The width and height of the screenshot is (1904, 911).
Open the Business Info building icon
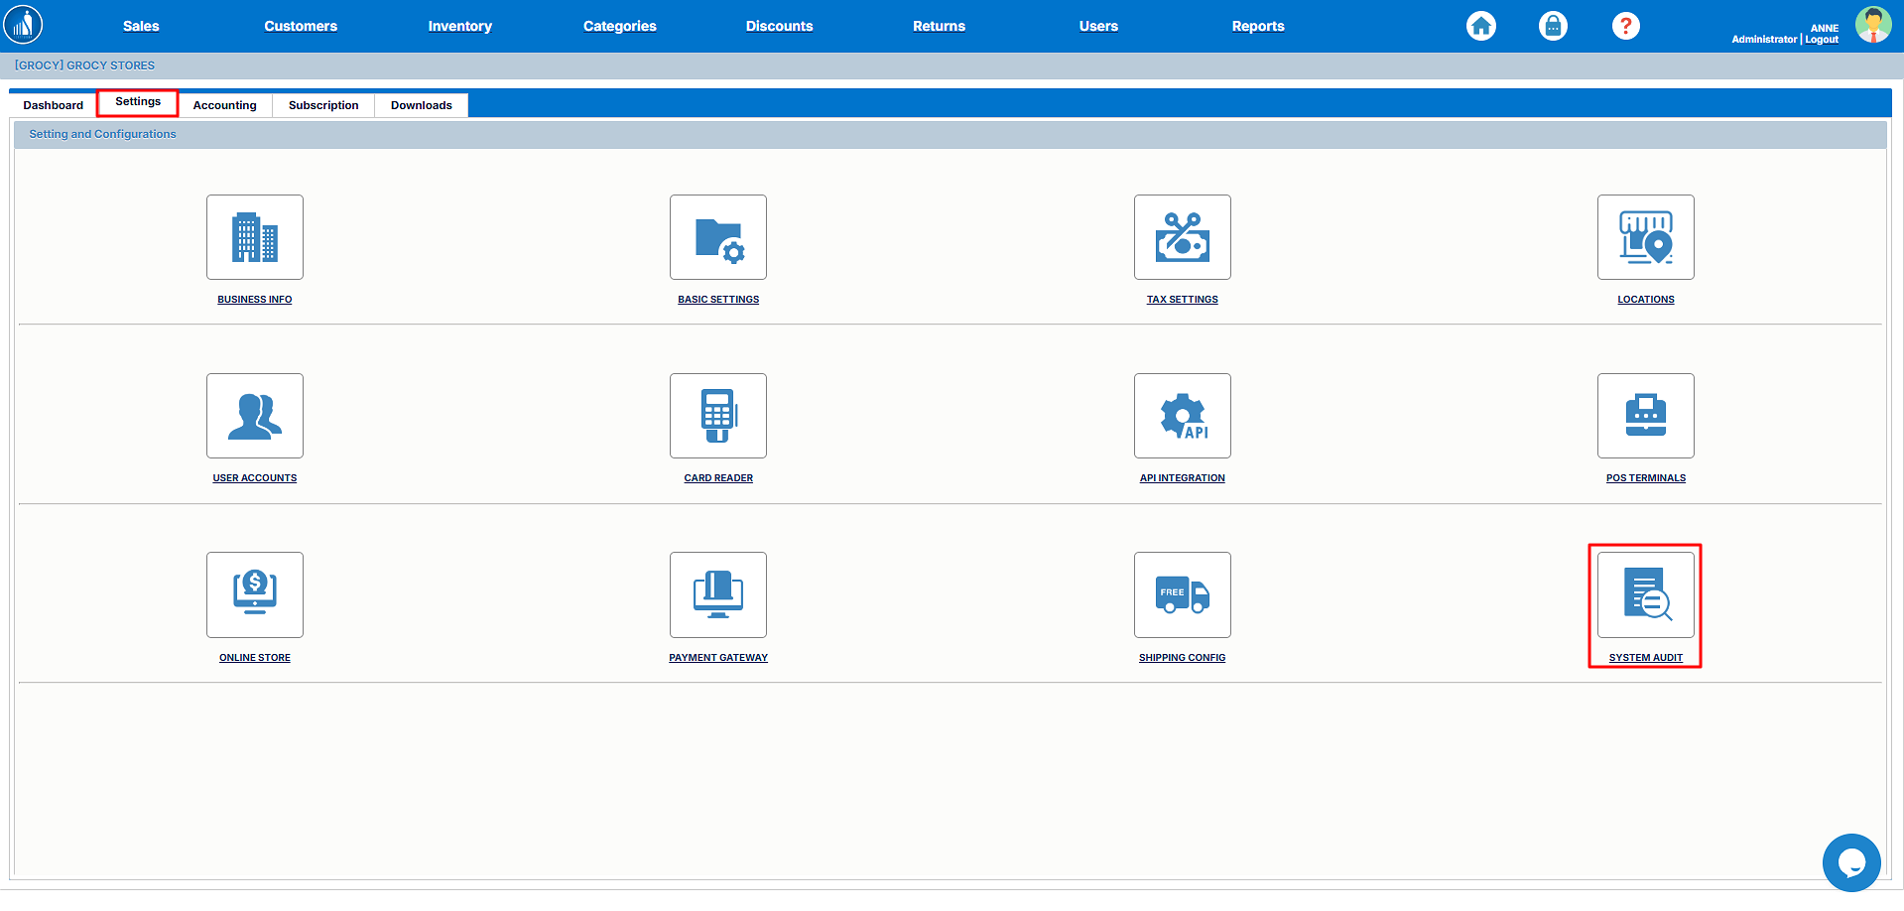(x=255, y=237)
